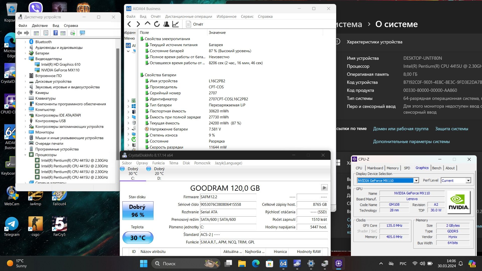Viewport: 482px width, 271px height.
Task: Click AIDA64 user manager icon
Action: (166, 24)
